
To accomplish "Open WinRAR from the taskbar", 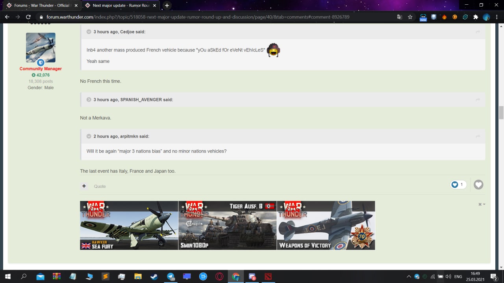I will pyautogui.click(x=57, y=276).
